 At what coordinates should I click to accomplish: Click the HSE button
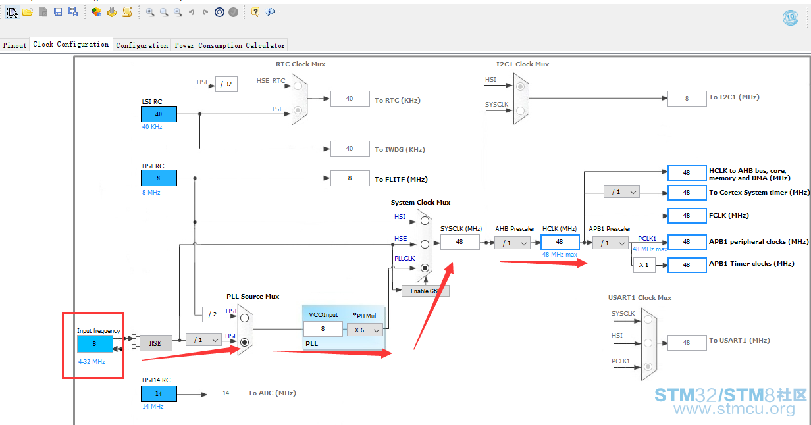(155, 343)
